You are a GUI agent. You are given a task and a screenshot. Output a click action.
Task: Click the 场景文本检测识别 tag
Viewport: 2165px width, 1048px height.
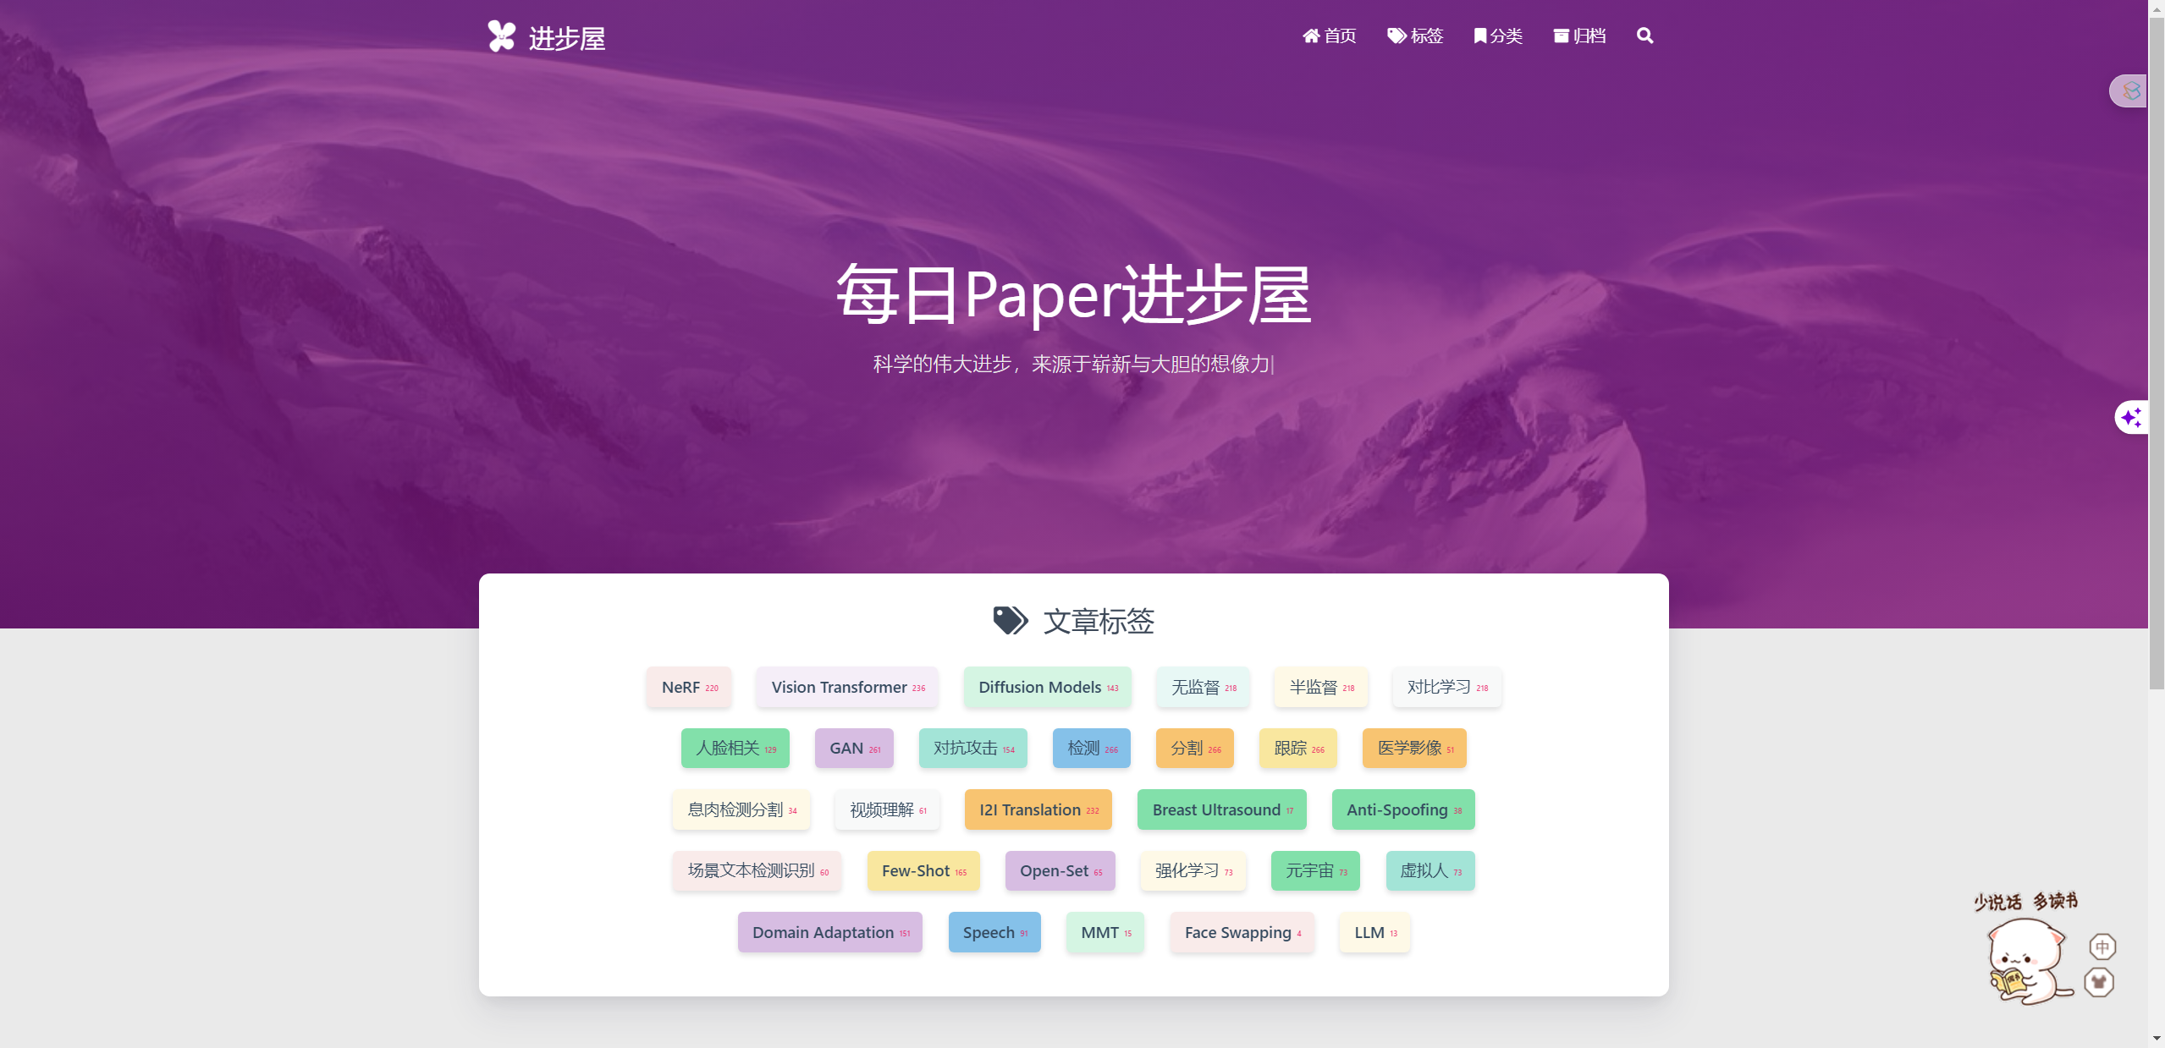coord(757,871)
